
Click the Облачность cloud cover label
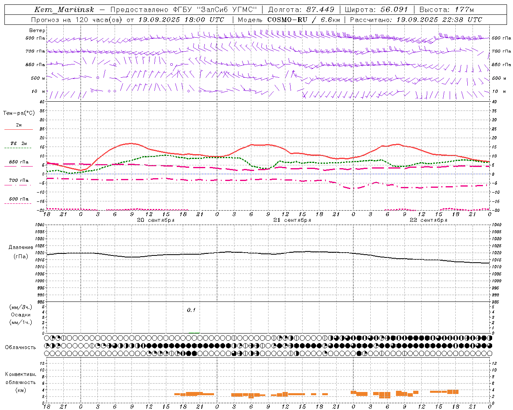coord(20,347)
